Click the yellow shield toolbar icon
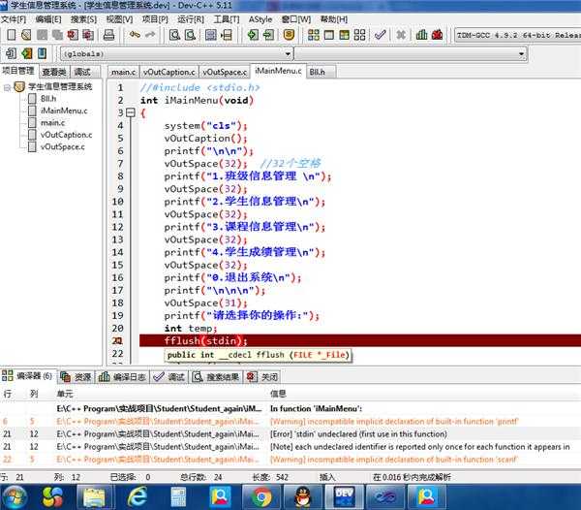Viewport: 581px width, 510px height. point(289,35)
